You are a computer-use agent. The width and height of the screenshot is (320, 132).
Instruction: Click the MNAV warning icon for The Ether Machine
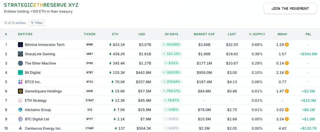tap(287, 63)
